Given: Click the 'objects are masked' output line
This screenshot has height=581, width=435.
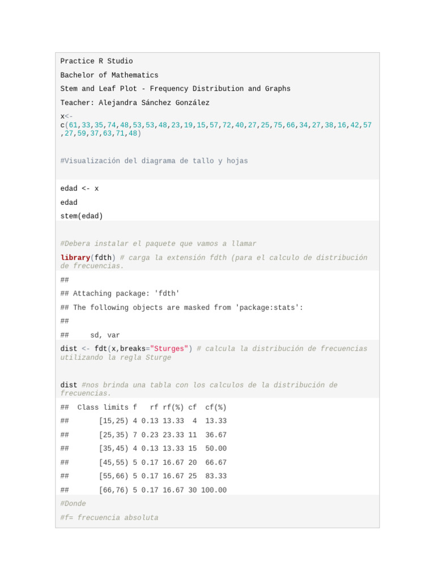Looking at the screenshot, I should [181, 308].
